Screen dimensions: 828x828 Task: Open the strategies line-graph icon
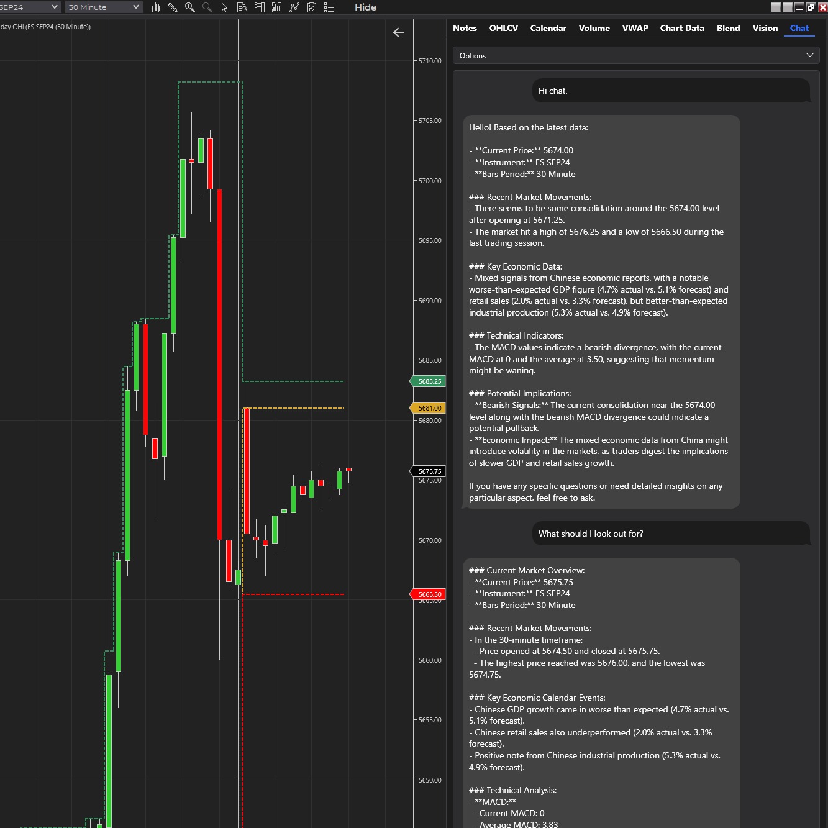pyautogui.click(x=294, y=7)
